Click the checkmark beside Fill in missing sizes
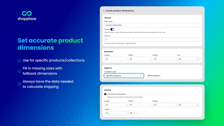This screenshot has width=224, height=126. tap(19, 71)
